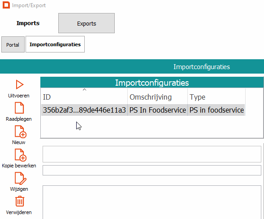The height and width of the screenshot is (219, 264).
Task: Click the narrow second input field
Action: 152,170
